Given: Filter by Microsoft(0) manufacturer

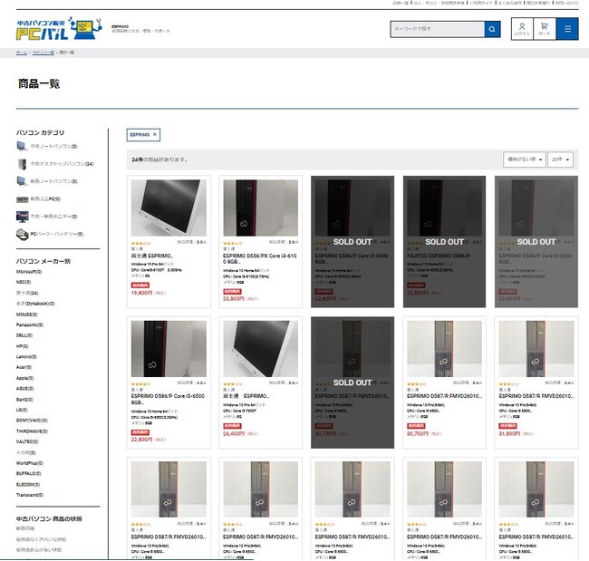Looking at the screenshot, I should 29,271.
